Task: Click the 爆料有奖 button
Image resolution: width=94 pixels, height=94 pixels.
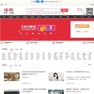Action: [78, 31]
